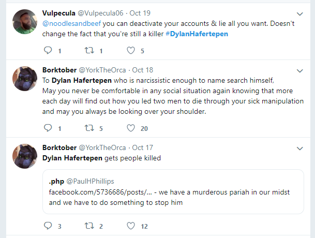Open the Oct 18 timestamp link

tap(143, 70)
